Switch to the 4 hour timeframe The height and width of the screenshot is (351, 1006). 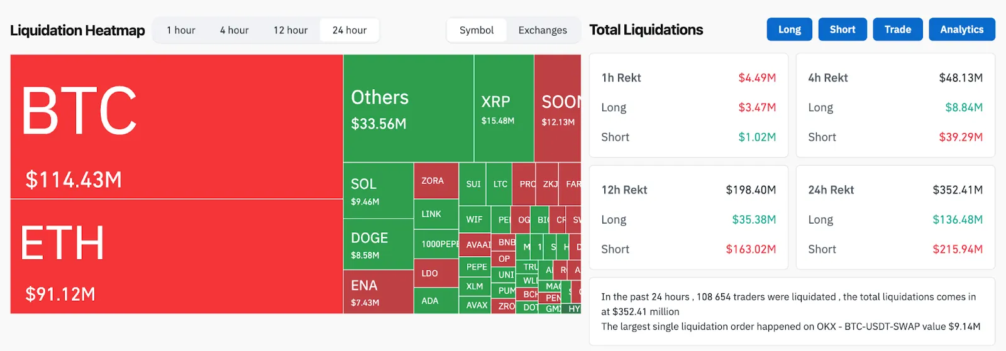coord(234,30)
